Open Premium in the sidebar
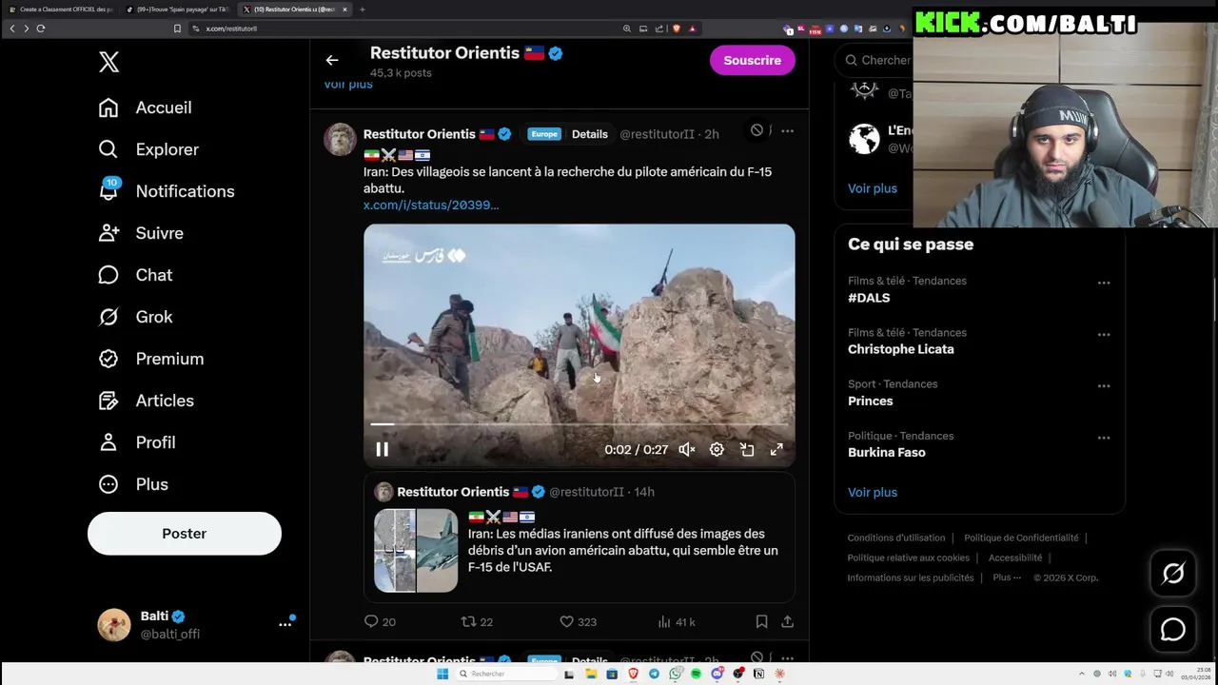The image size is (1218, 685). 151,359
